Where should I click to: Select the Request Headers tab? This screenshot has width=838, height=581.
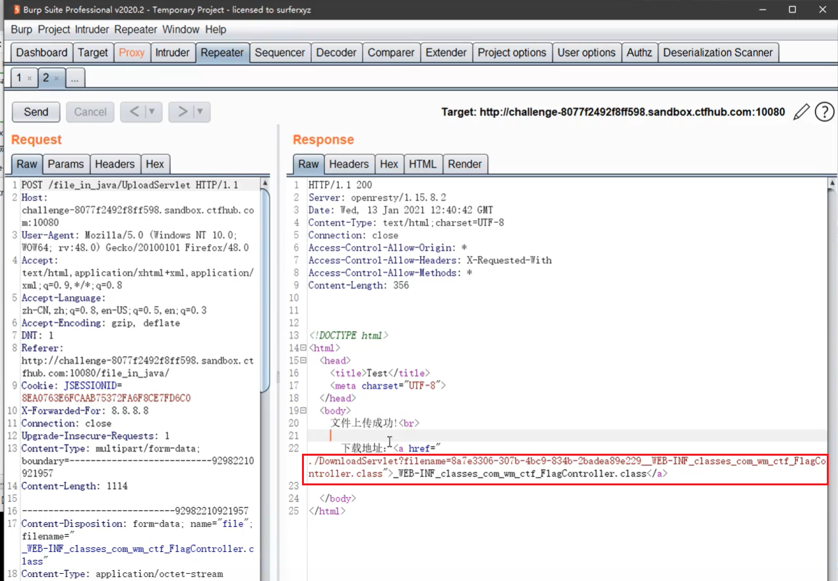115,164
